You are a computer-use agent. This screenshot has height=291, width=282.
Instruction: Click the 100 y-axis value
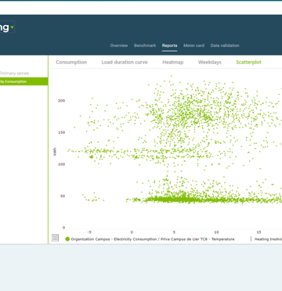(x=61, y=164)
